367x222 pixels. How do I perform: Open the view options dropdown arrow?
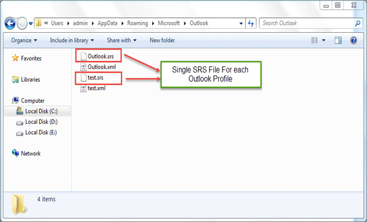tap(324, 40)
